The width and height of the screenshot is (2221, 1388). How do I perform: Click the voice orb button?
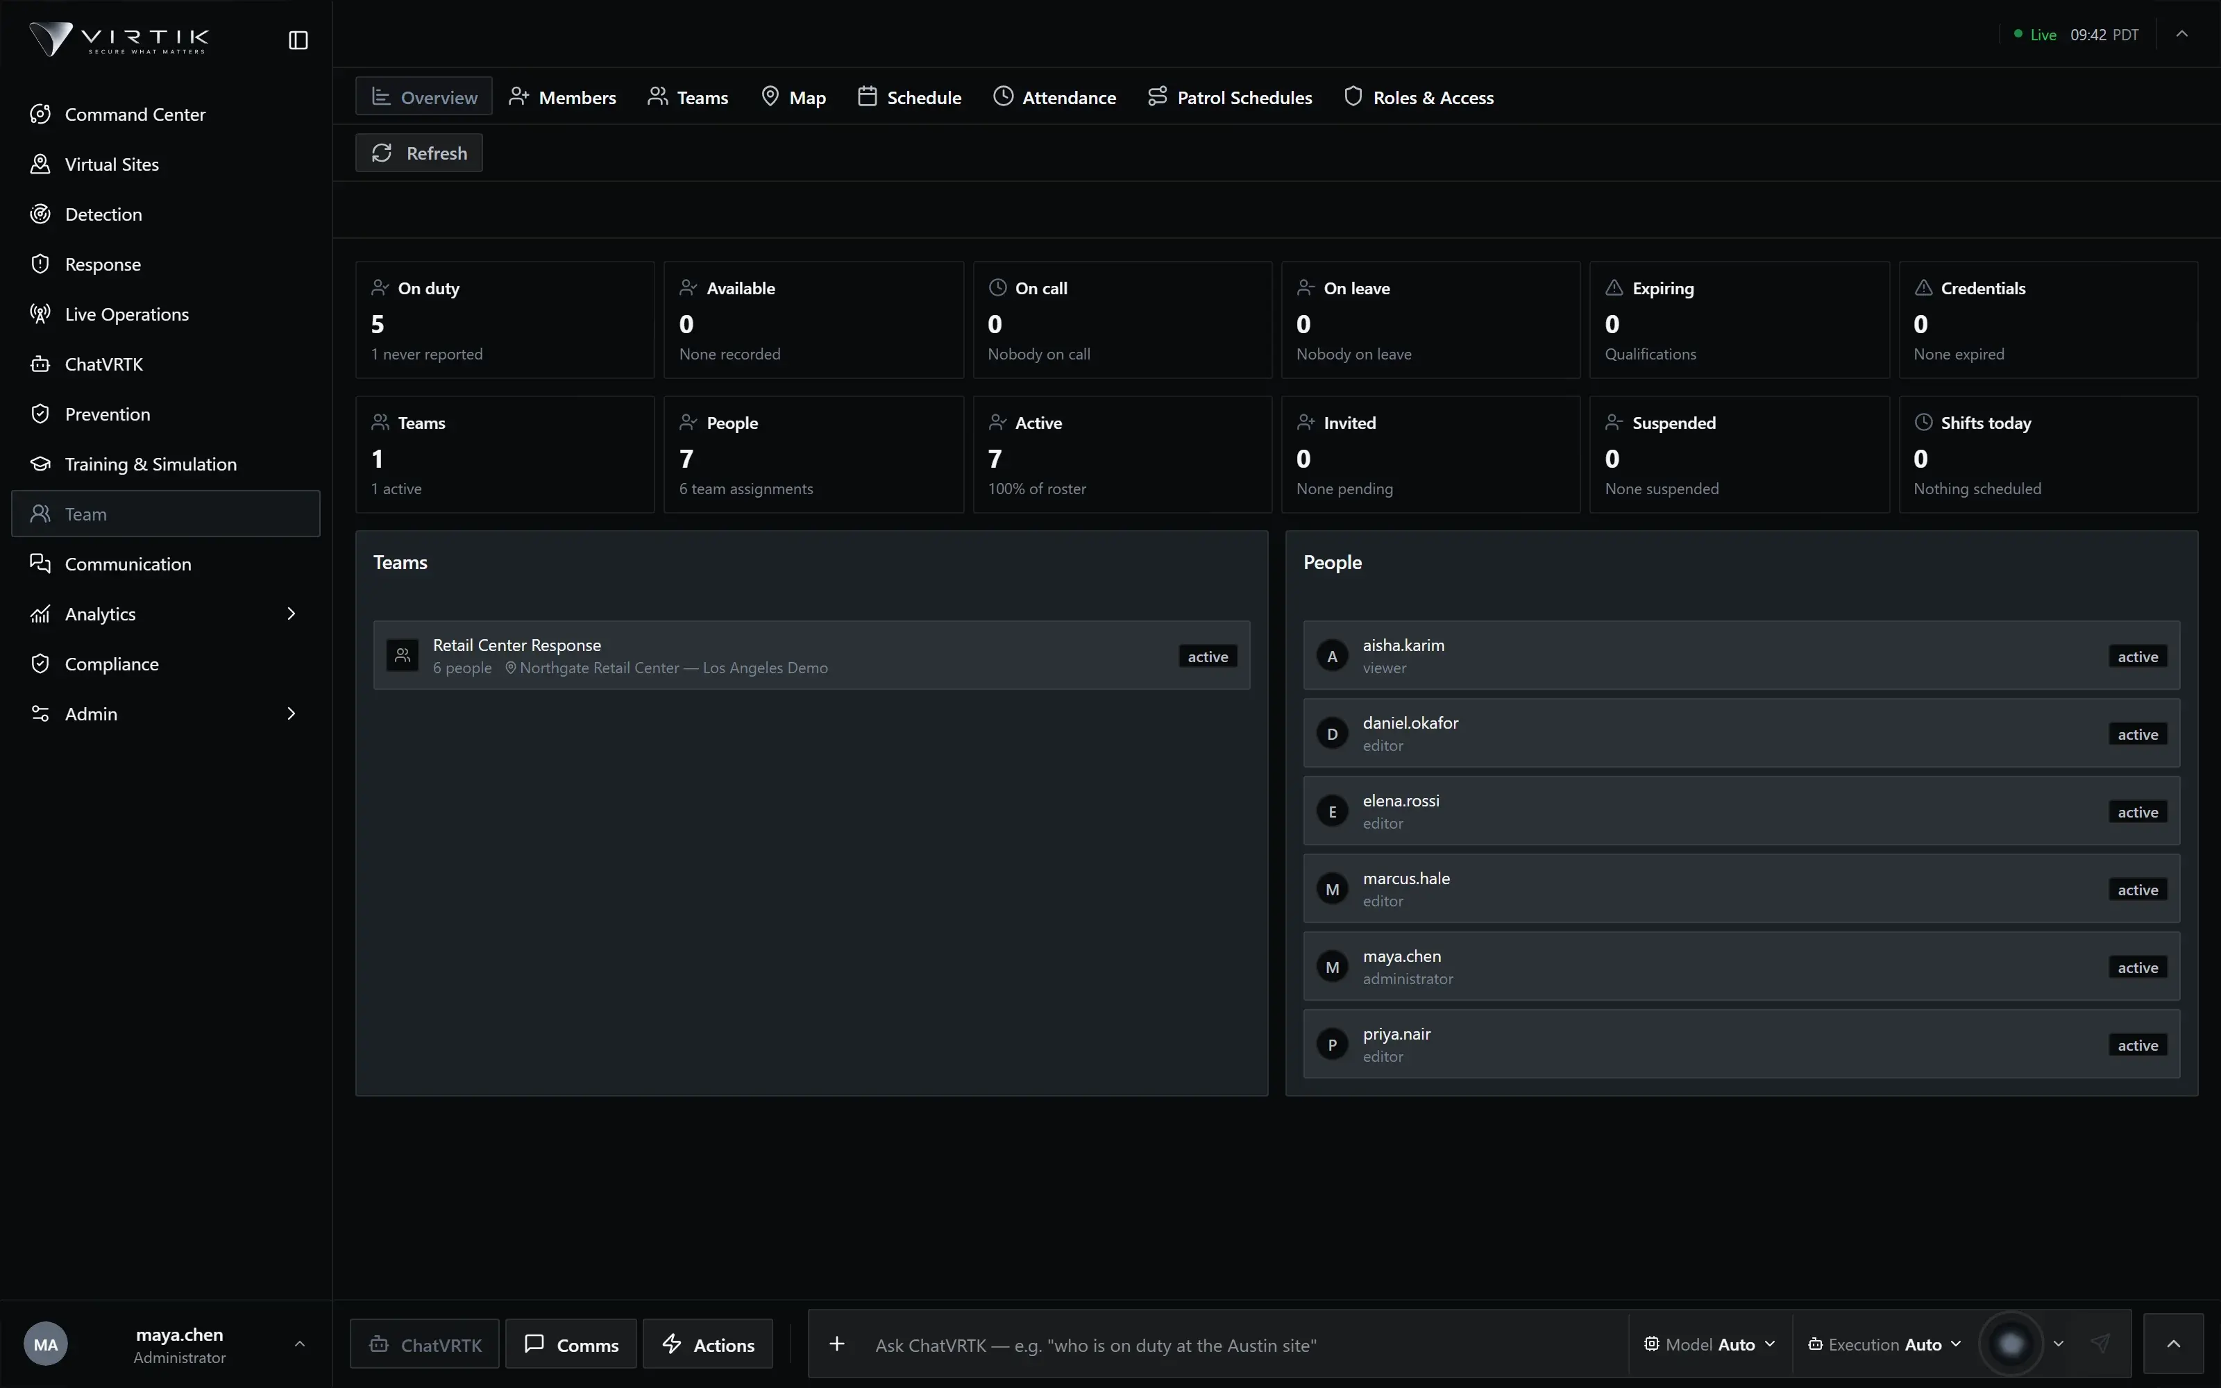(x=2011, y=1344)
